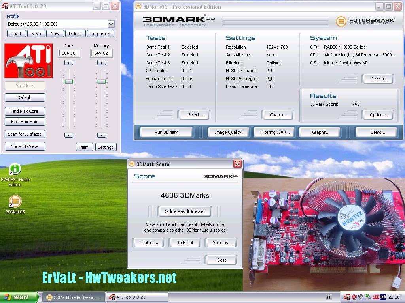Click the Futuremark Corporation logo
The height and width of the screenshot is (303, 405).
coord(365,21)
